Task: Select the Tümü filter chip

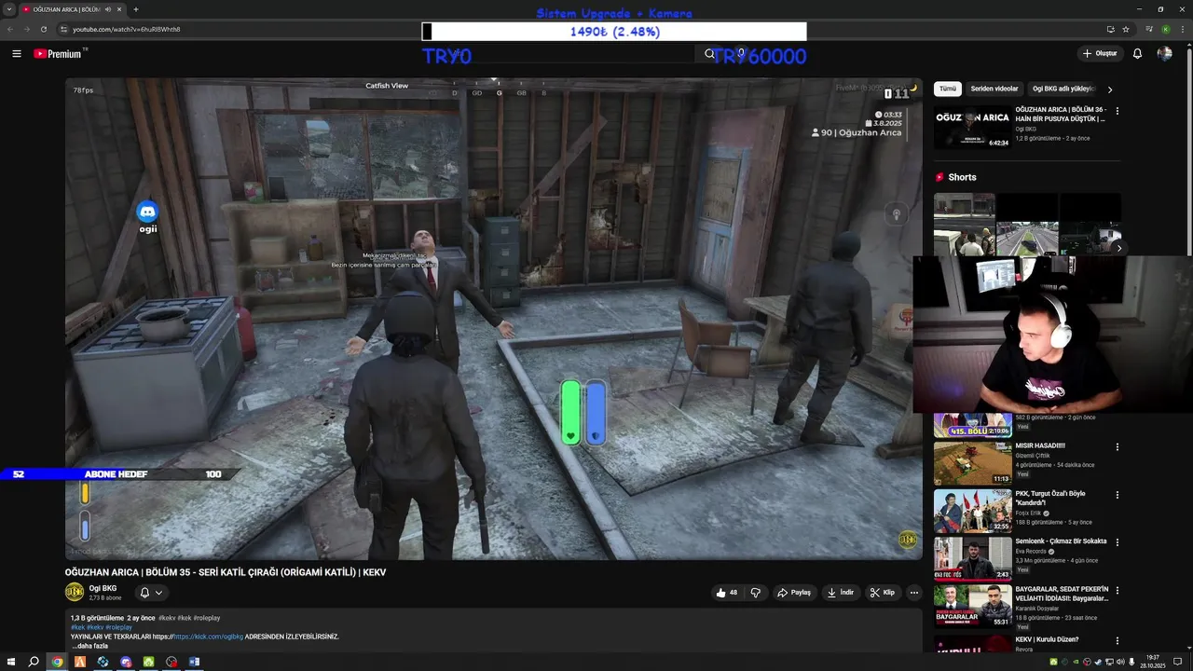Action: 948,89
